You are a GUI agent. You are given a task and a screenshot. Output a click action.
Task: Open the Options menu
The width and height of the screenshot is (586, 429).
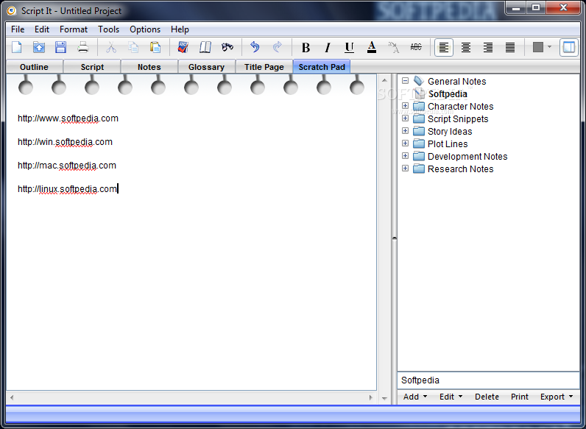(x=145, y=29)
